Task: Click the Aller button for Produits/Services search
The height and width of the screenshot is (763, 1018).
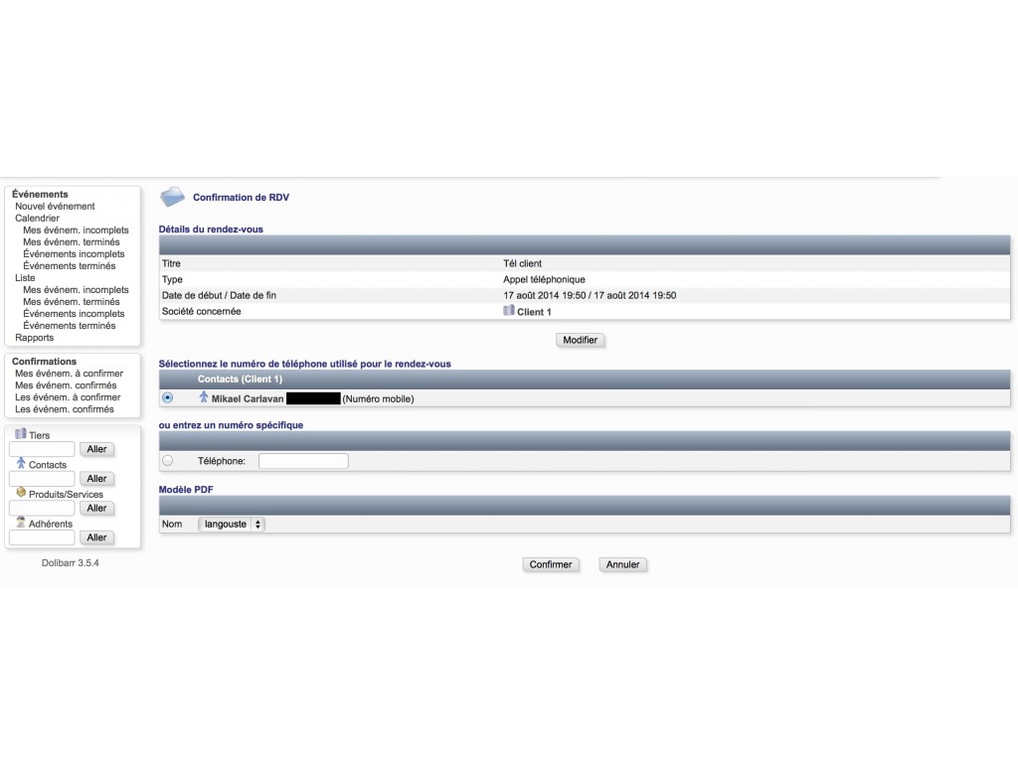Action: pyautogui.click(x=96, y=508)
